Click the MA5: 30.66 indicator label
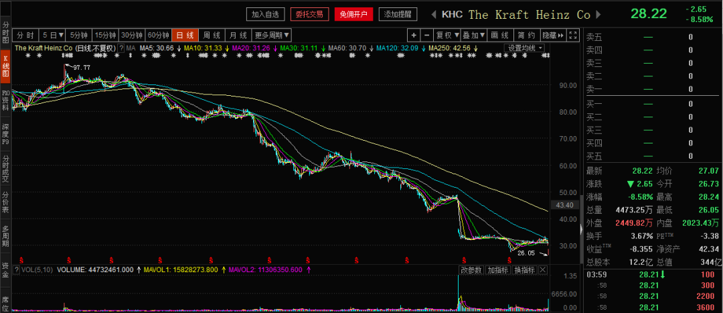 (x=156, y=48)
